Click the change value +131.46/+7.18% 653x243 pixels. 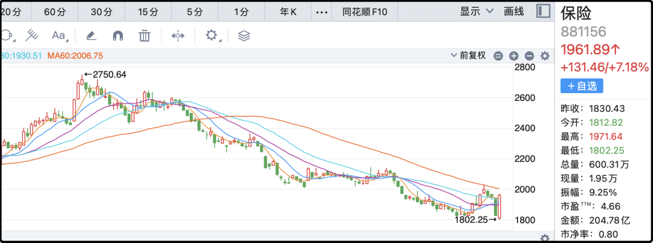pyautogui.click(x=604, y=66)
